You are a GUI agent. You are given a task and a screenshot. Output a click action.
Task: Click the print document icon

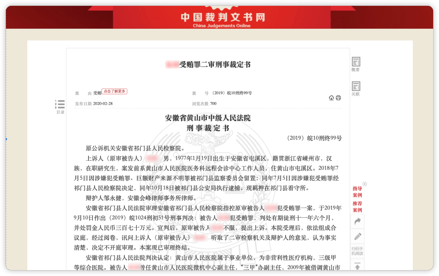(339, 98)
